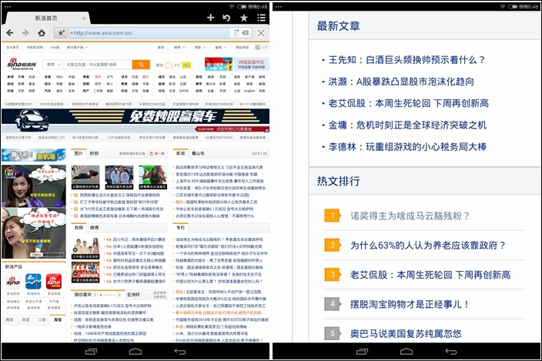Viewport: 542px width, 361px height.
Task: Go back with the left arrow button
Action: (x=10, y=33)
